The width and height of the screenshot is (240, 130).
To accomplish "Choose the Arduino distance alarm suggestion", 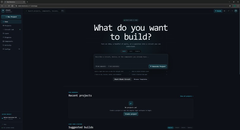I will 149,72.
